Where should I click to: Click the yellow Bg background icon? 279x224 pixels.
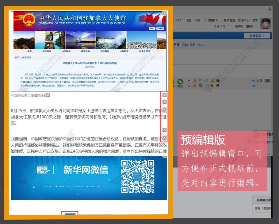[x=212, y=86]
